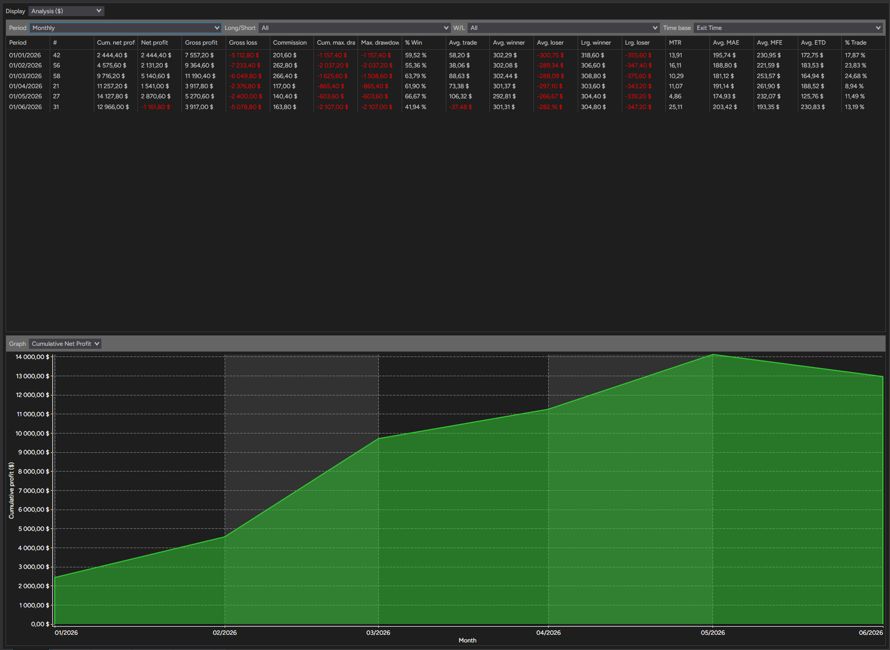The image size is (890, 650).
Task: Click commission cell 266,40 $
Action: [x=285, y=76]
